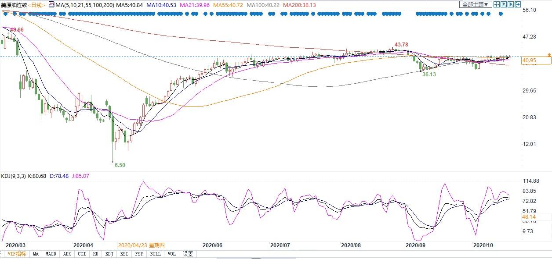Open the PSY indicator tab
Screen dimensions: 552x259
(139, 254)
